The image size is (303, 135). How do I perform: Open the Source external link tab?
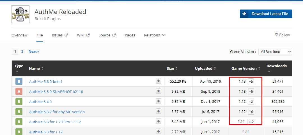[107, 35]
